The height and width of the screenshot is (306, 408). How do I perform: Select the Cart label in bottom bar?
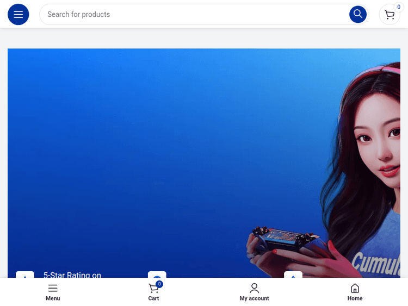[x=153, y=298]
